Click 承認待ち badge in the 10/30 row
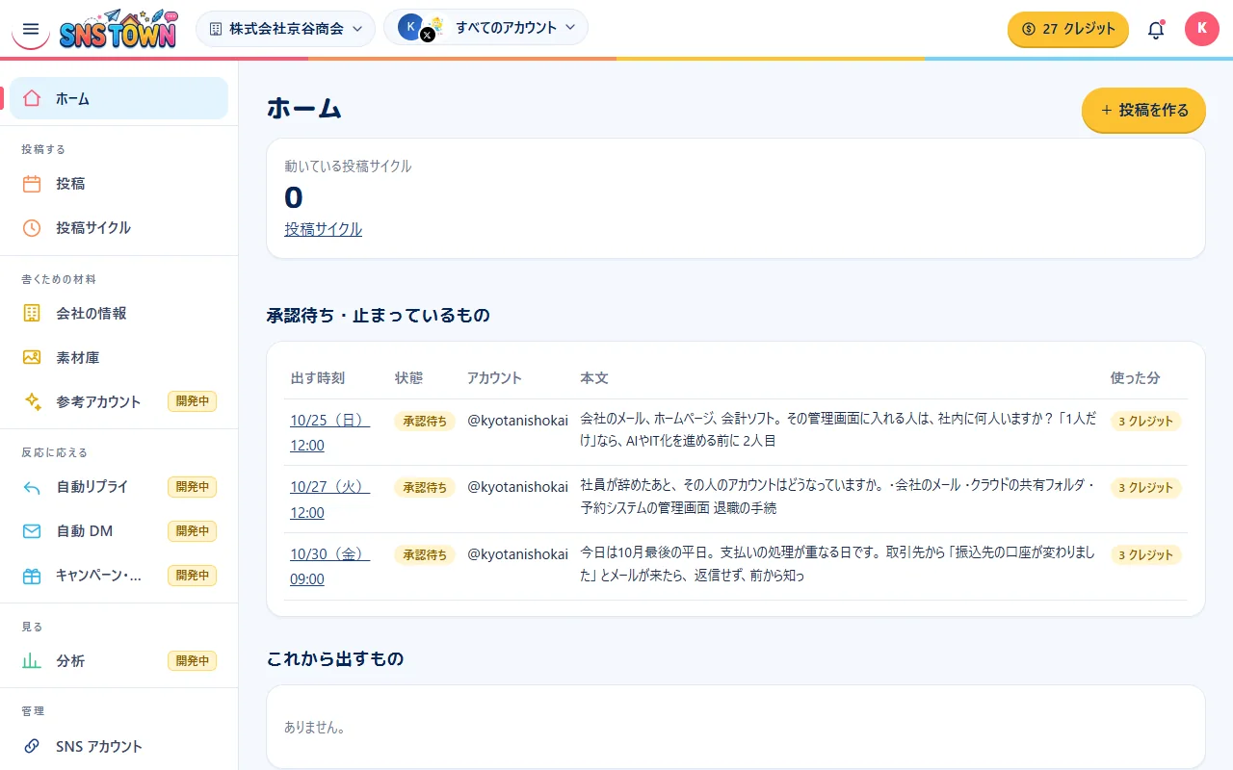Viewport: 1233px width, 770px height. pos(425,554)
